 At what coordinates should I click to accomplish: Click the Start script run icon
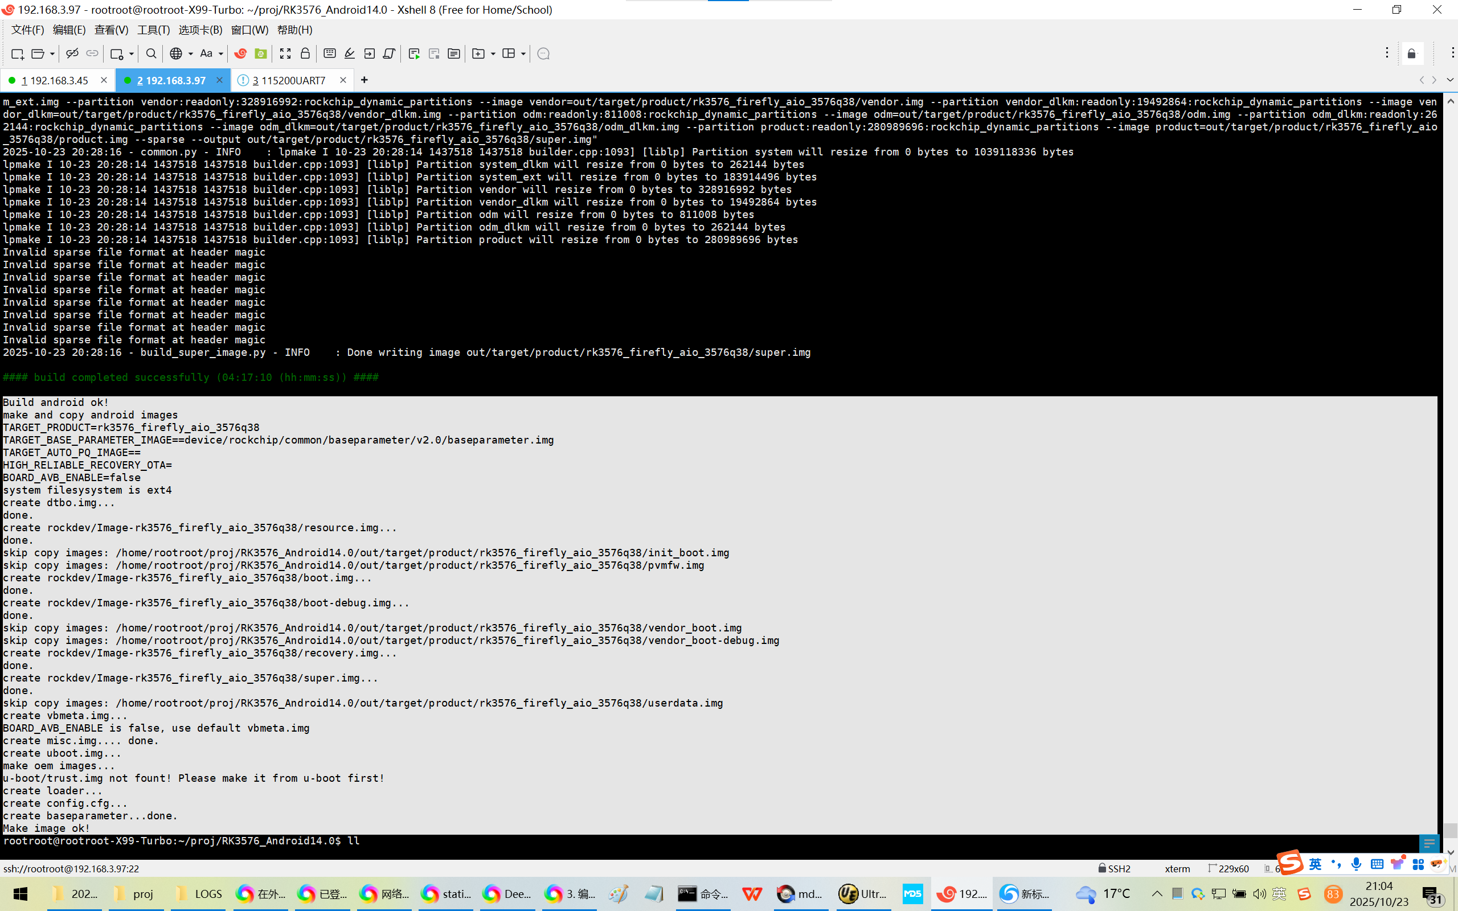pyautogui.click(x=414, y=54)
